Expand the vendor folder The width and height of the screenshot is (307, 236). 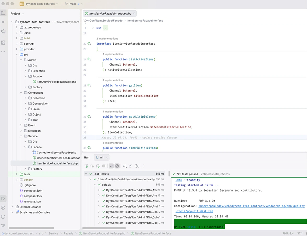pyautogui.click(x=17, y=180)
